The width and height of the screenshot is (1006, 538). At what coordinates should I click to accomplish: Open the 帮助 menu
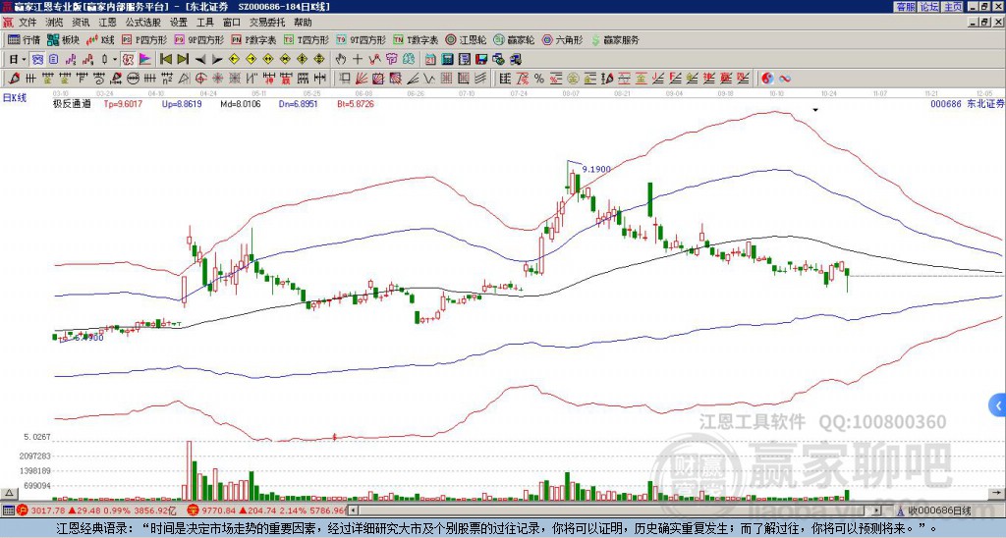click(303, 23)
